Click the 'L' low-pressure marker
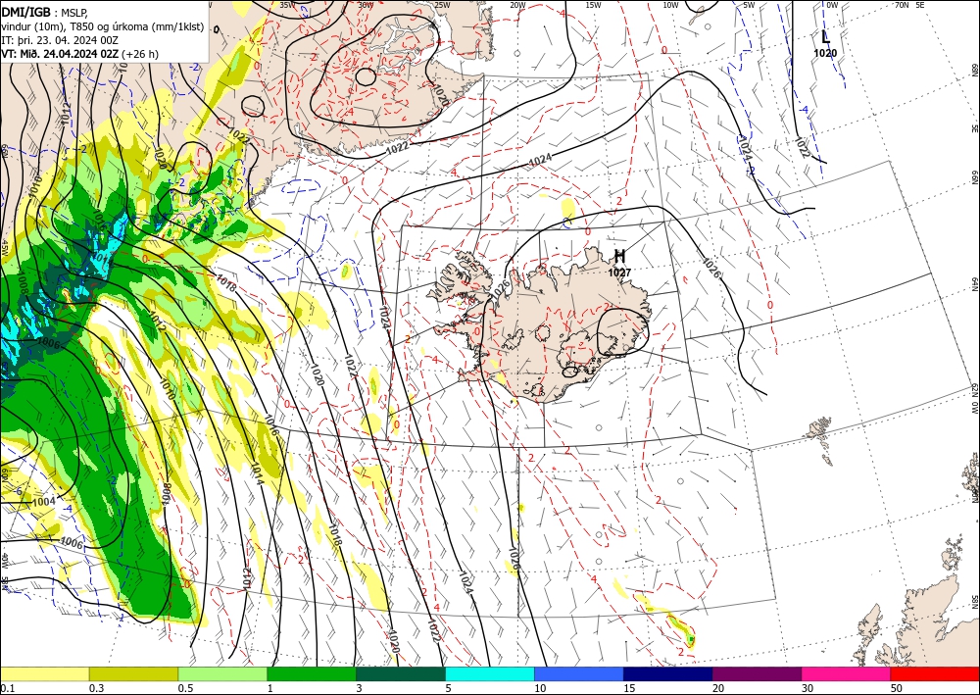The image size is (980, 695). 825,37
